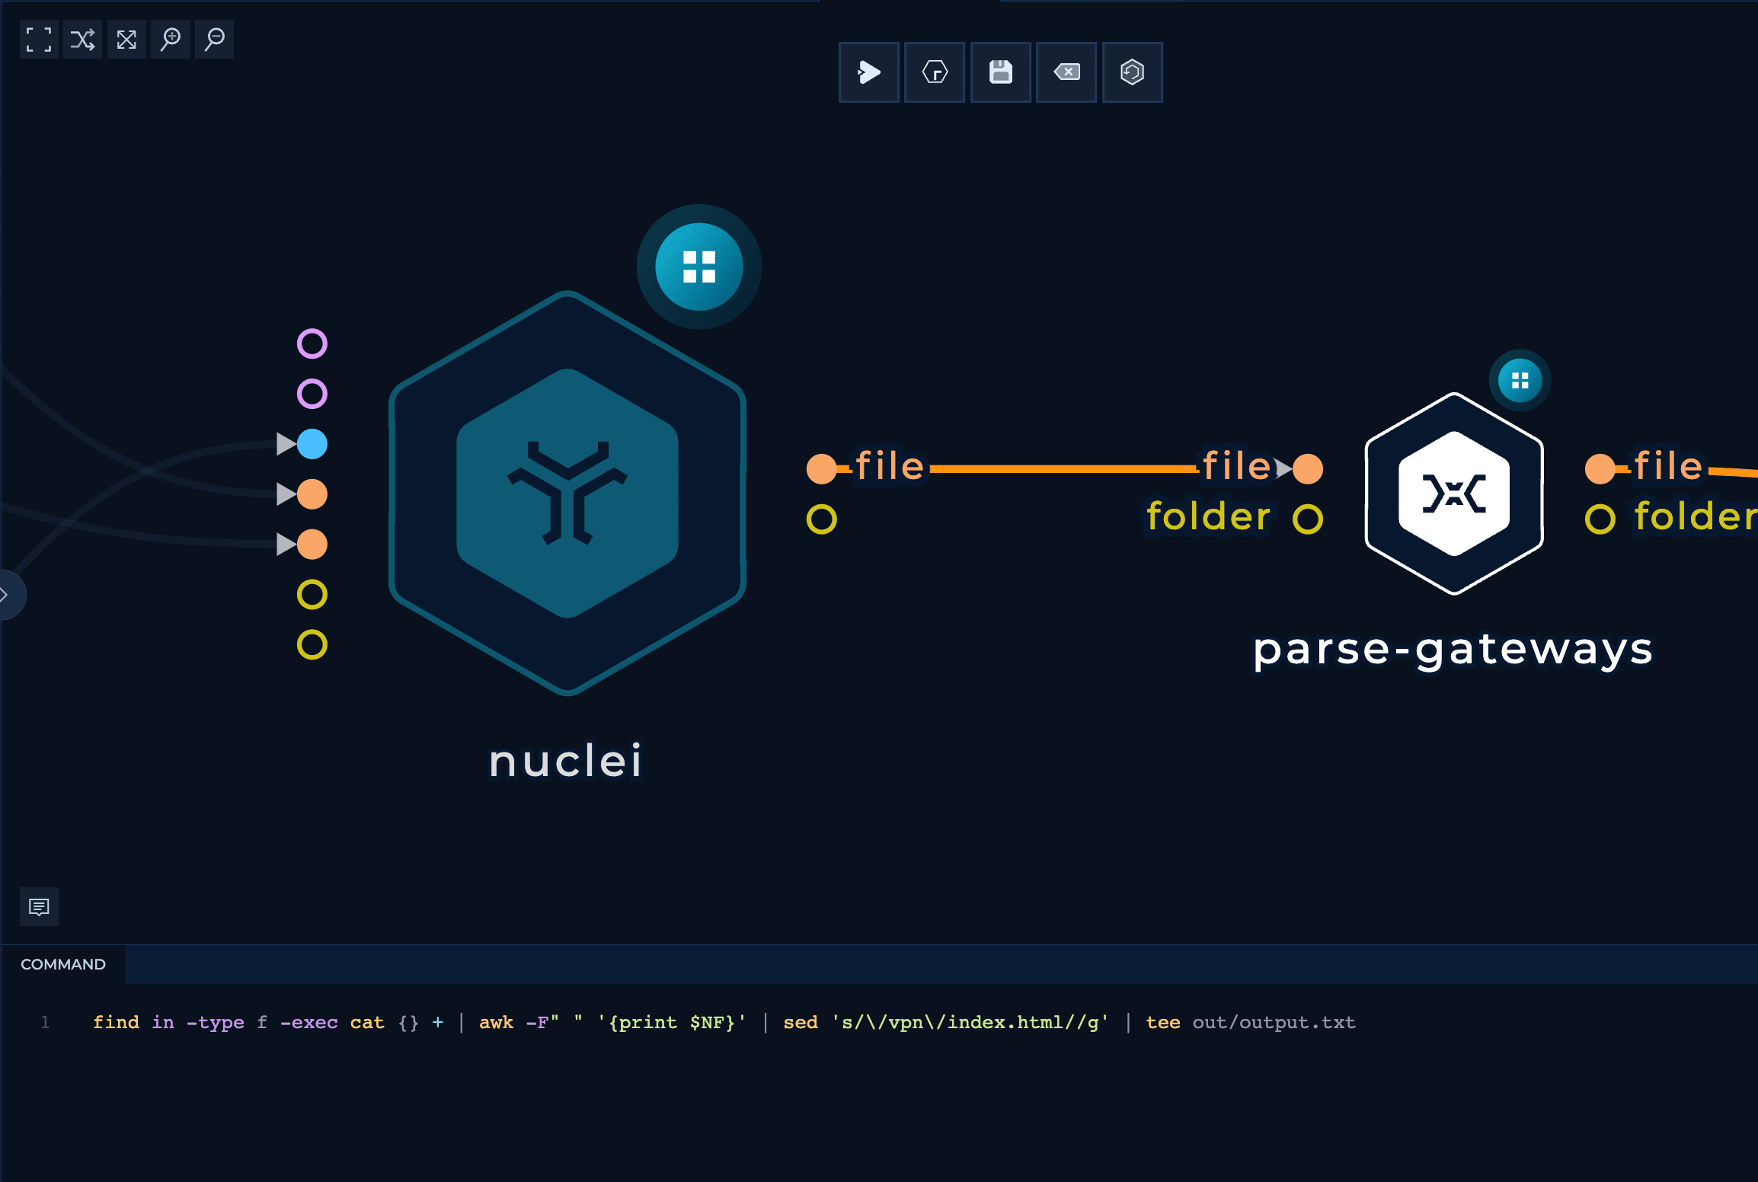1758x1182 pixels.
Task: Click the nuclei yellow folder output port
Action: tap(822, 519)
